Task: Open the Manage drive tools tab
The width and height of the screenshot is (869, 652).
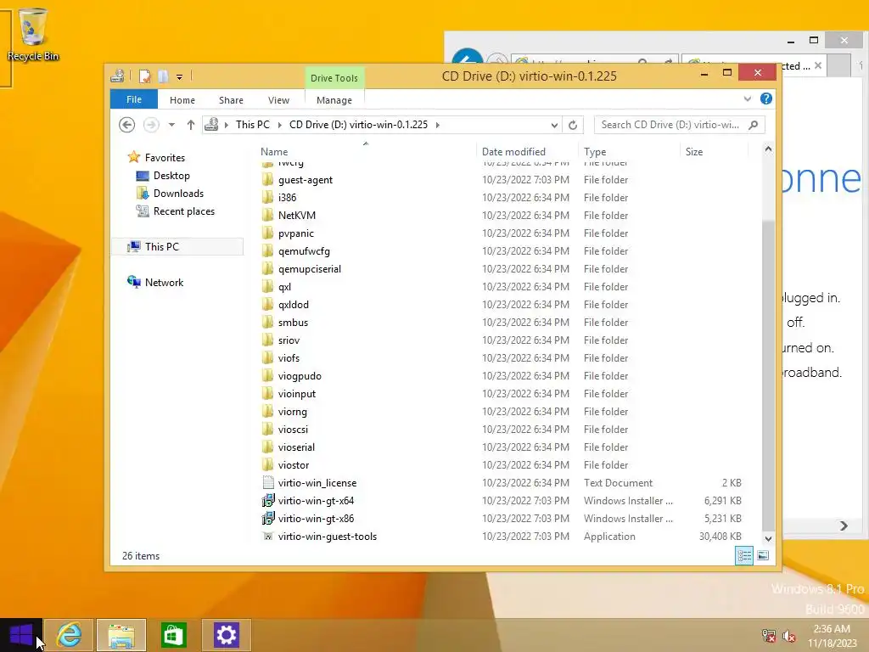Action: click(334, 100)
